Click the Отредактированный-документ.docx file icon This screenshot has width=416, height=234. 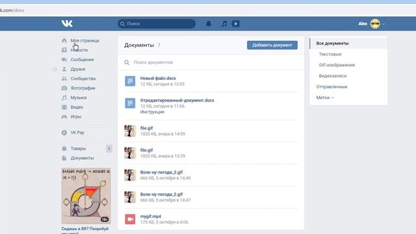coord(130,103)
